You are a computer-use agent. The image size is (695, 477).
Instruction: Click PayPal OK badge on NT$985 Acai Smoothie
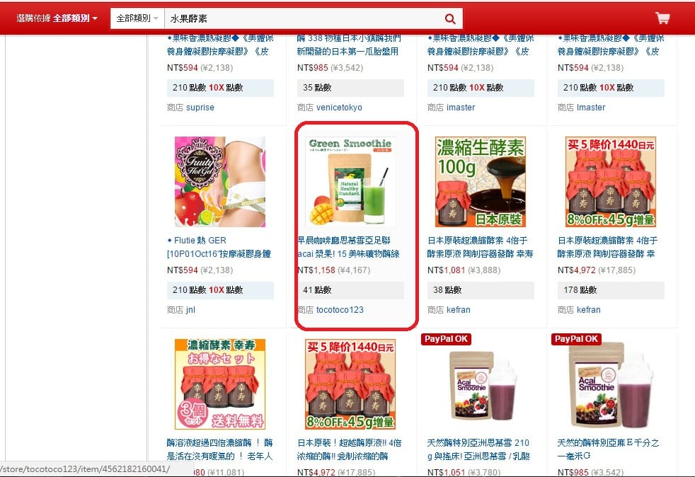pyautogui.click(x=576, y=339)
